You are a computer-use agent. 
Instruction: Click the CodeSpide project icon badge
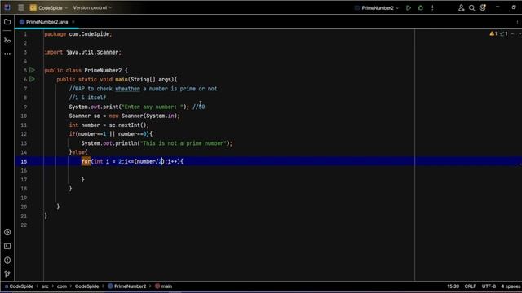pyautogui.click(x=33, y=7)
